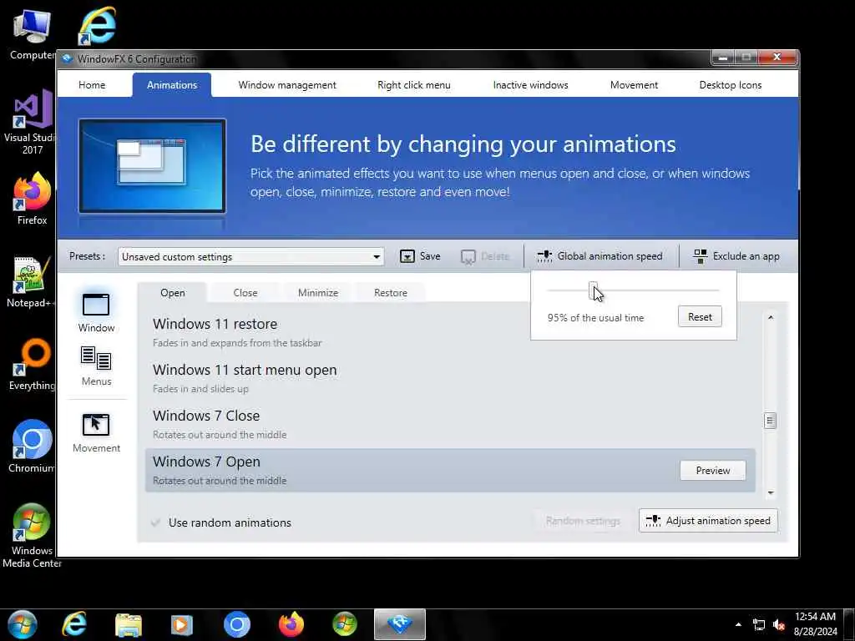Open File Explorer from taskbar
The width and height of the screenshot is (855, 641).
[x=129, y=624]
